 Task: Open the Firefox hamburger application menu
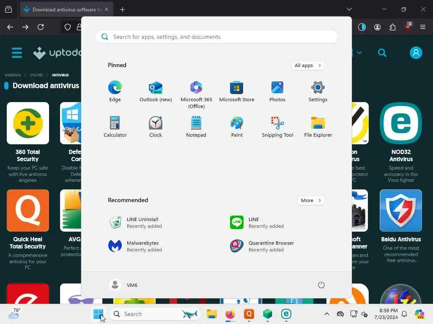pyautogui.click(x=423, y=27)
